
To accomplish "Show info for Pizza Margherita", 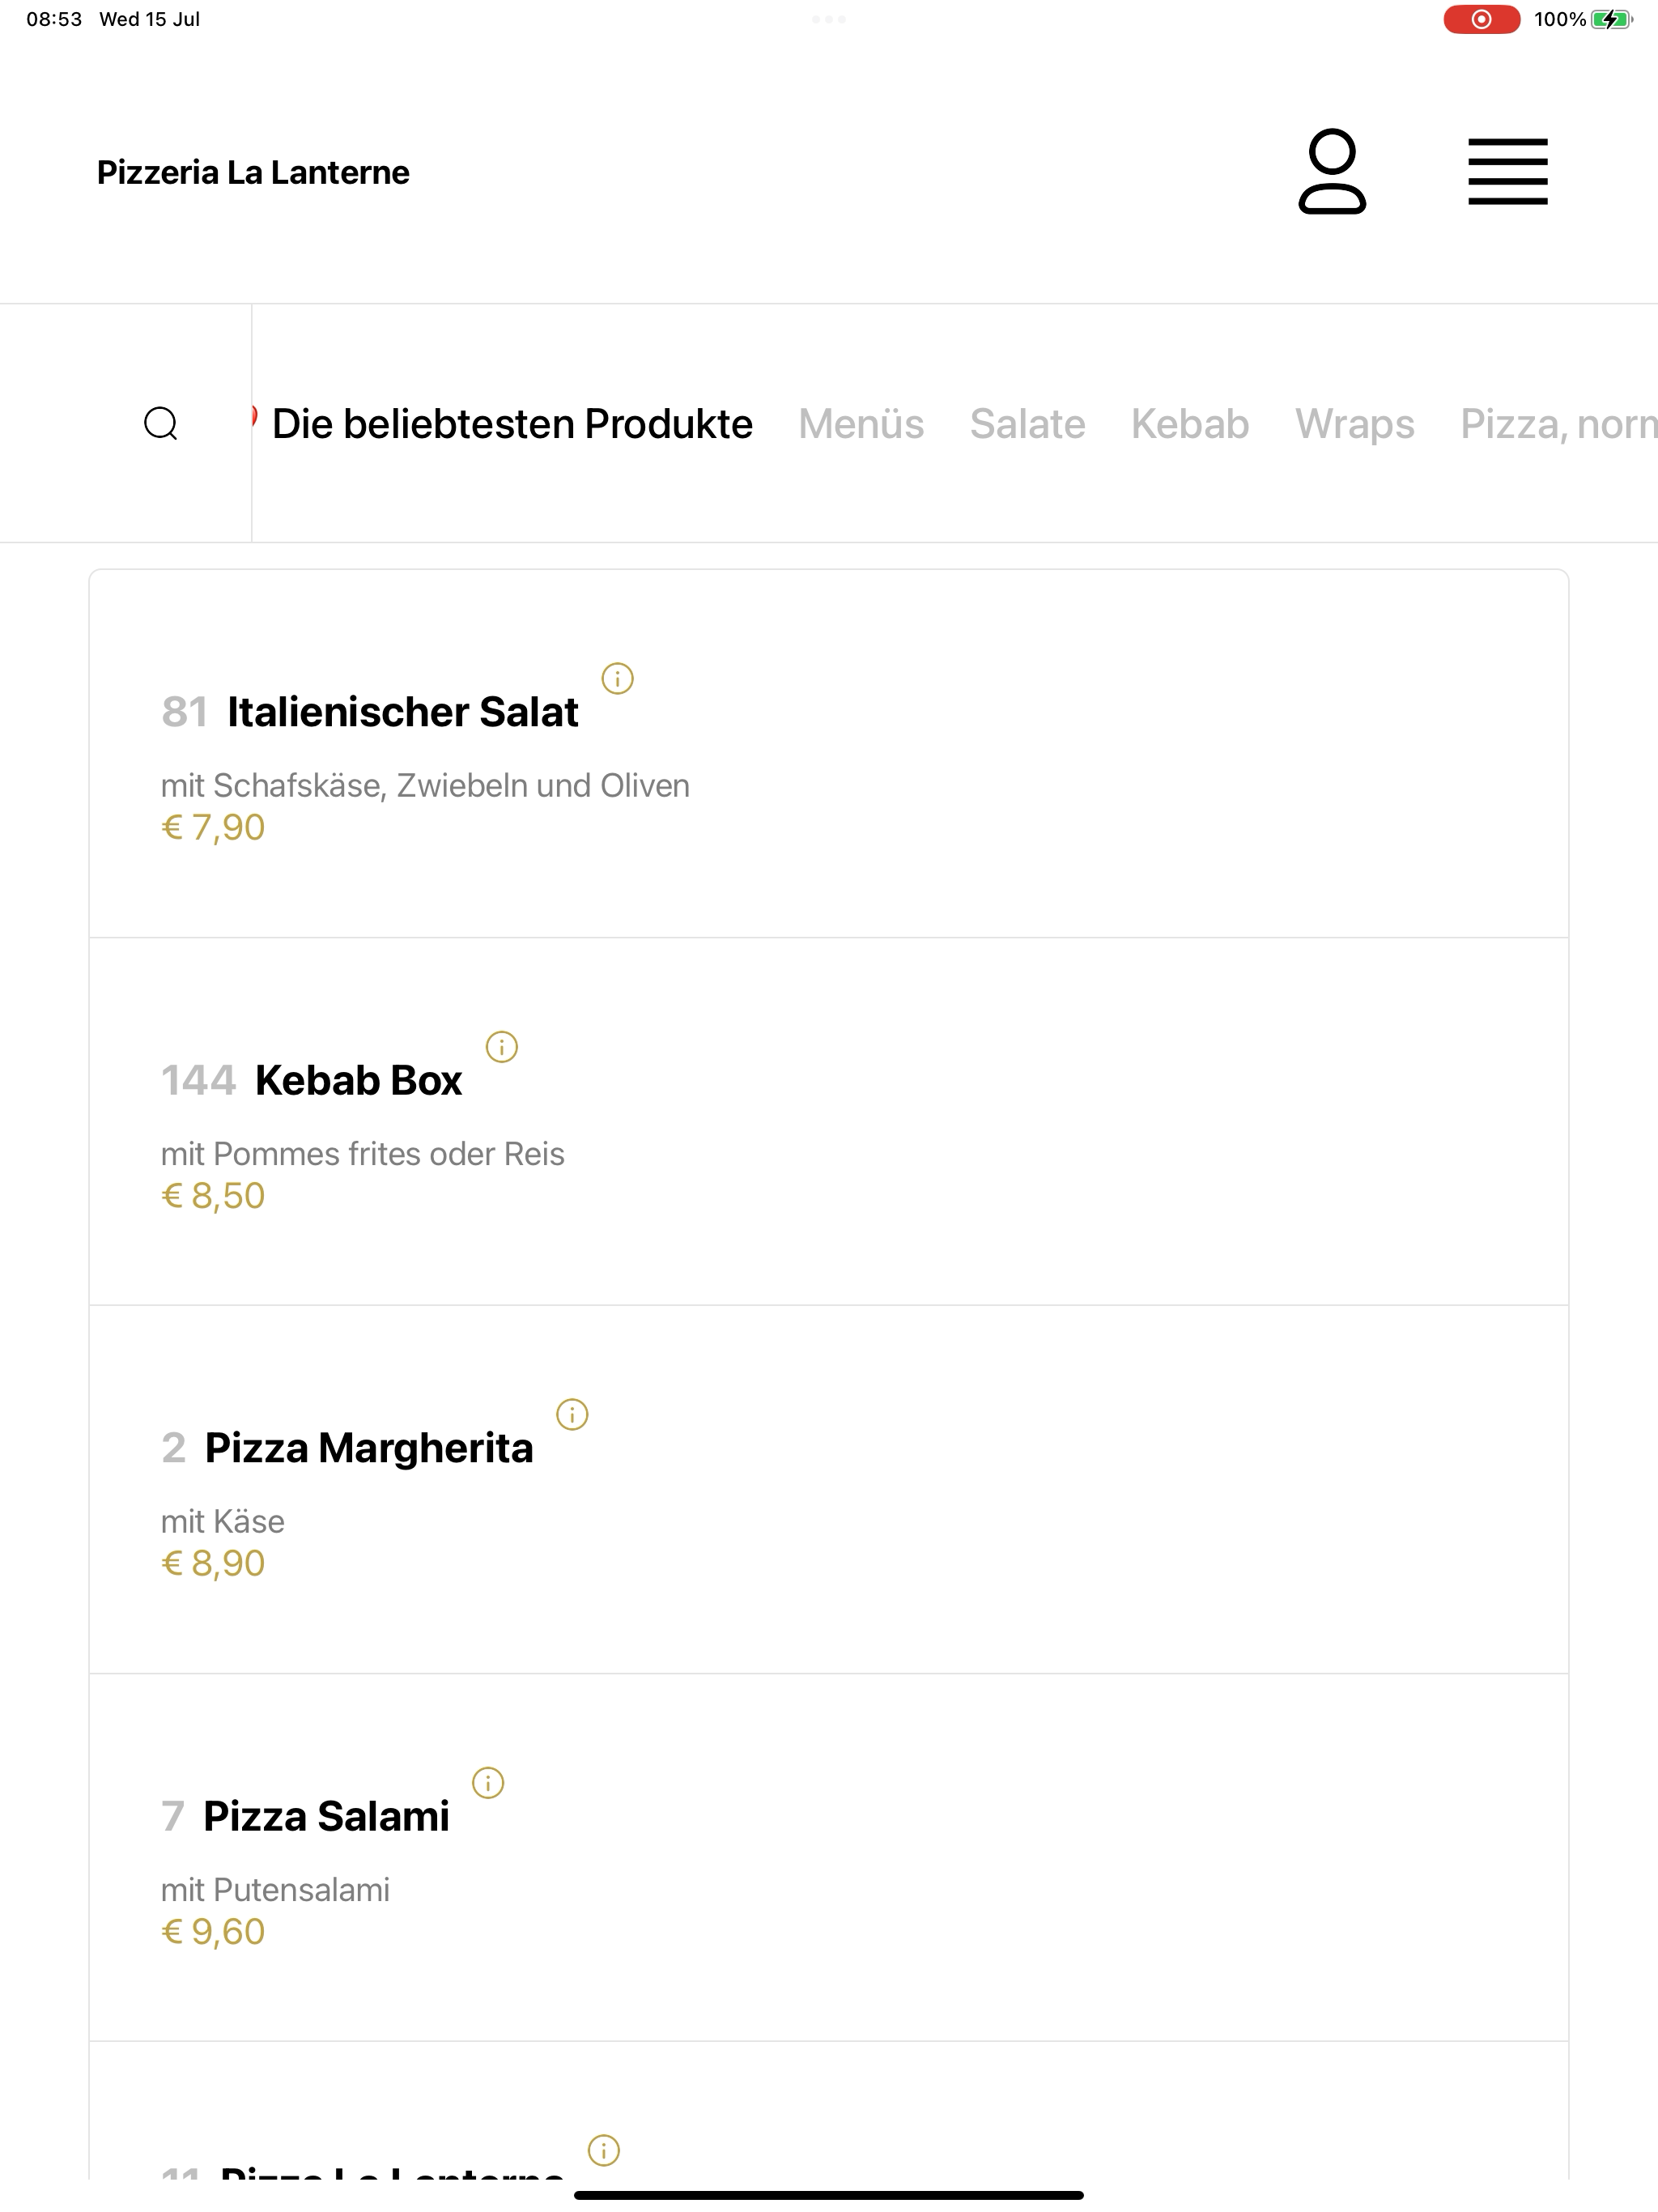I will pos(572,1414).
